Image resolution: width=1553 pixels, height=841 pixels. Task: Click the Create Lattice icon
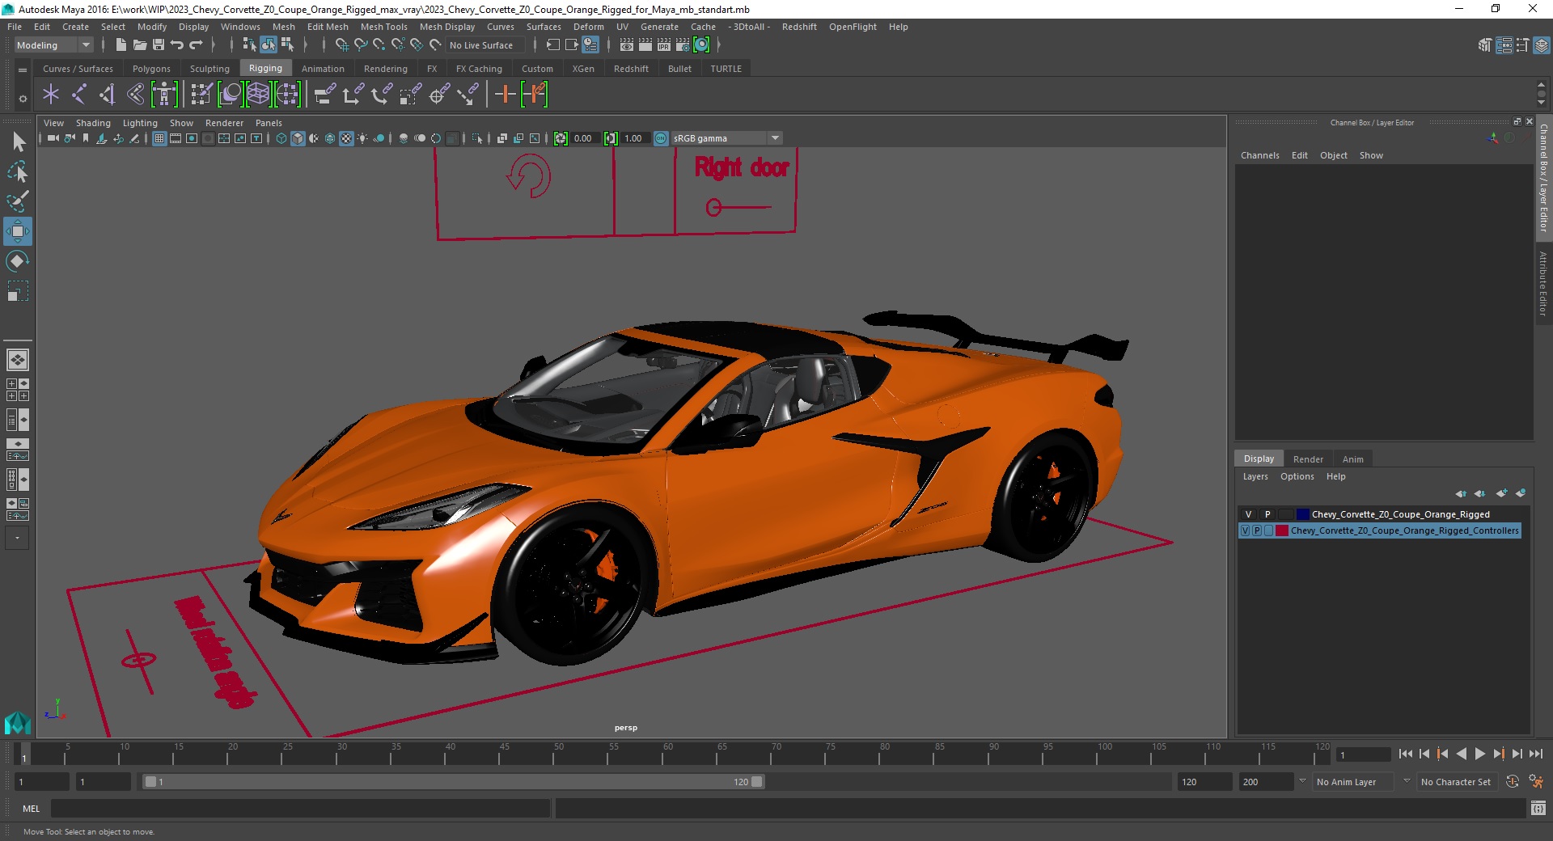[x=258, y=95]
